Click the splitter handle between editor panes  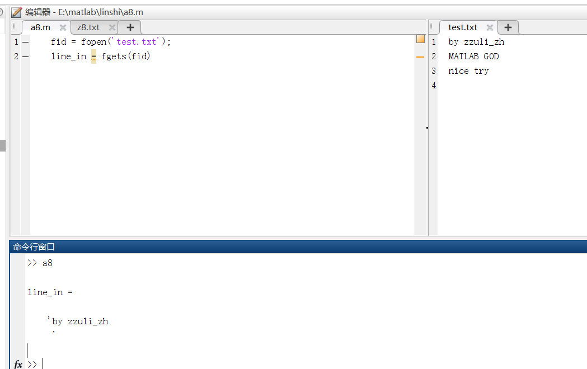pos(427,127)
